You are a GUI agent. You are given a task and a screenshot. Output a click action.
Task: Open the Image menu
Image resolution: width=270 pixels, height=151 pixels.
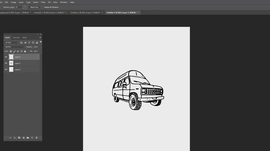[13, 2]
